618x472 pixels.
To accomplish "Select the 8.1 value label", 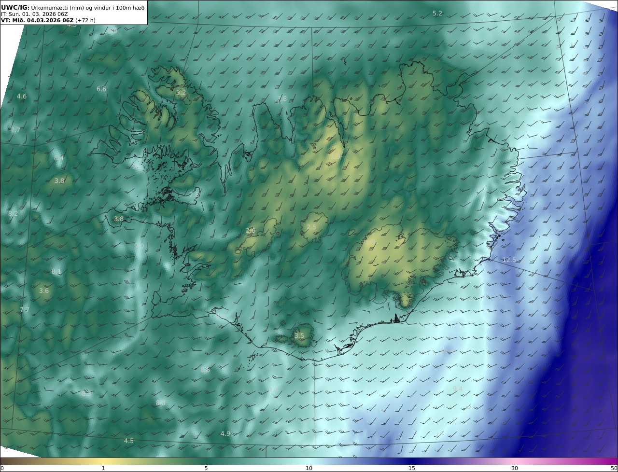I will [56, 272].
